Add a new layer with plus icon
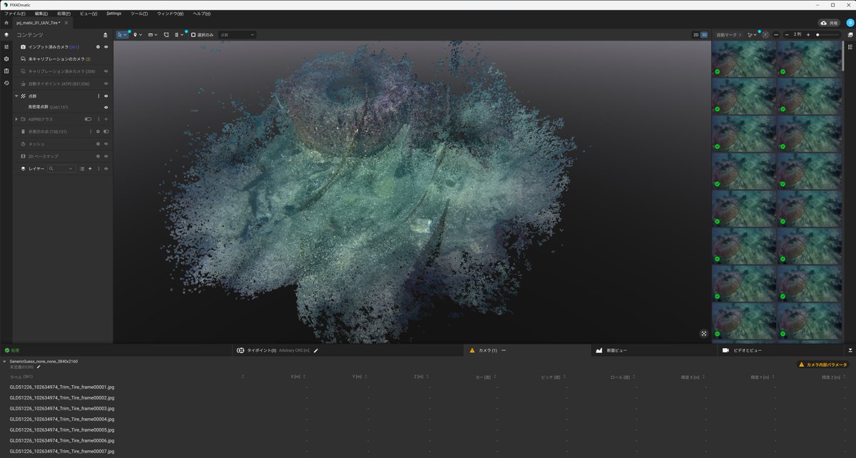Screen dimensions: 856x458 pyautogui.click(x=90, y=168)
